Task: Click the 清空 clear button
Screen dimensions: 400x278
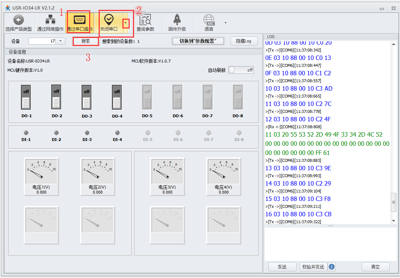Action: coord(375,267)
